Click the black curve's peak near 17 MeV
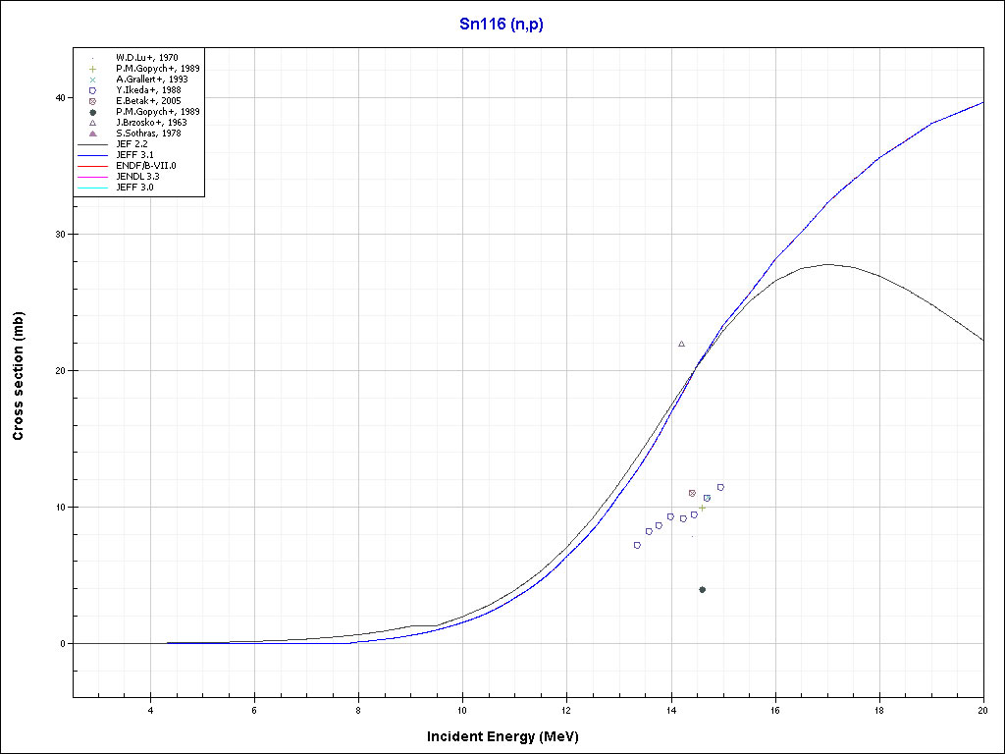The height and width of the screenshot is (754, 1005). click(827, 264)
